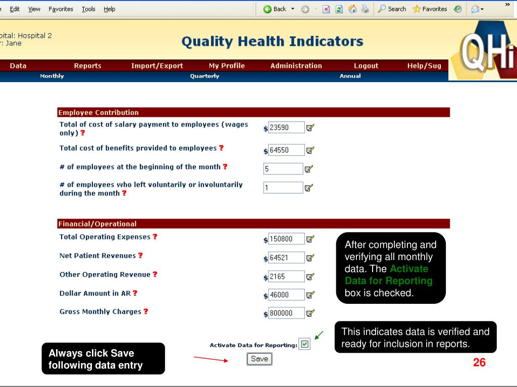This screenshot has height=387, width=517.
Task: Click the History icon in browser toolbar
Action: click(457, 9)
